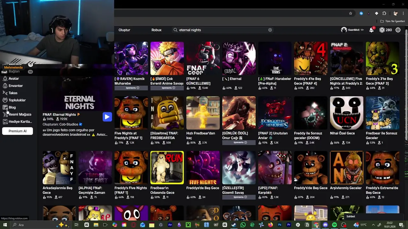Open Onur Çağı sponsored thumbnail

click(x=239, y=113)
